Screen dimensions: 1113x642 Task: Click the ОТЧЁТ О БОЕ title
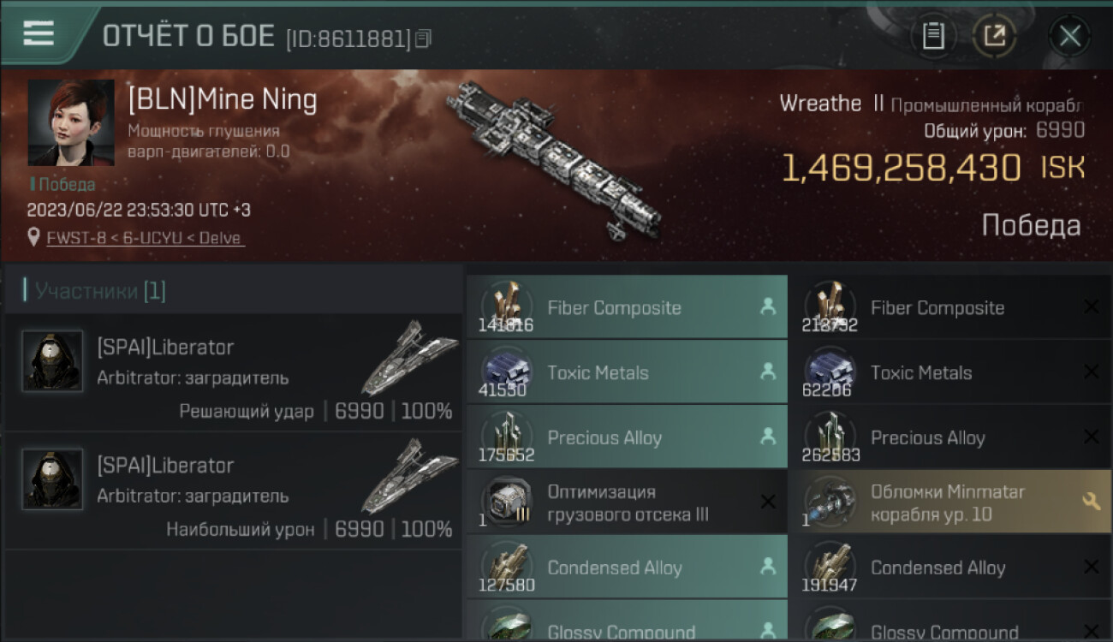188,36
